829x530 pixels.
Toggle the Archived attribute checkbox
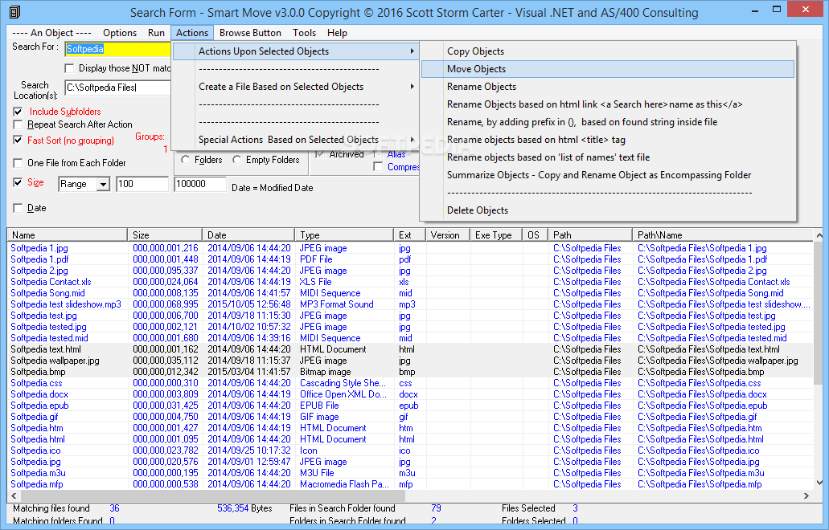[x=320, y=154]
